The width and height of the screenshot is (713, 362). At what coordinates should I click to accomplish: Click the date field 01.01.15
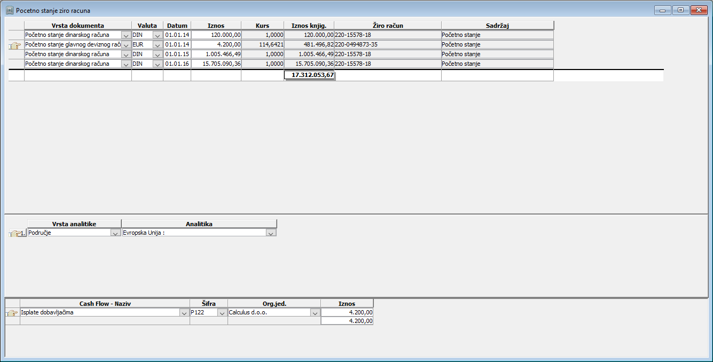tap(177, 54)
